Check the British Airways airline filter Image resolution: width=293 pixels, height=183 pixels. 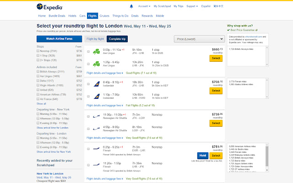[38, 72]
